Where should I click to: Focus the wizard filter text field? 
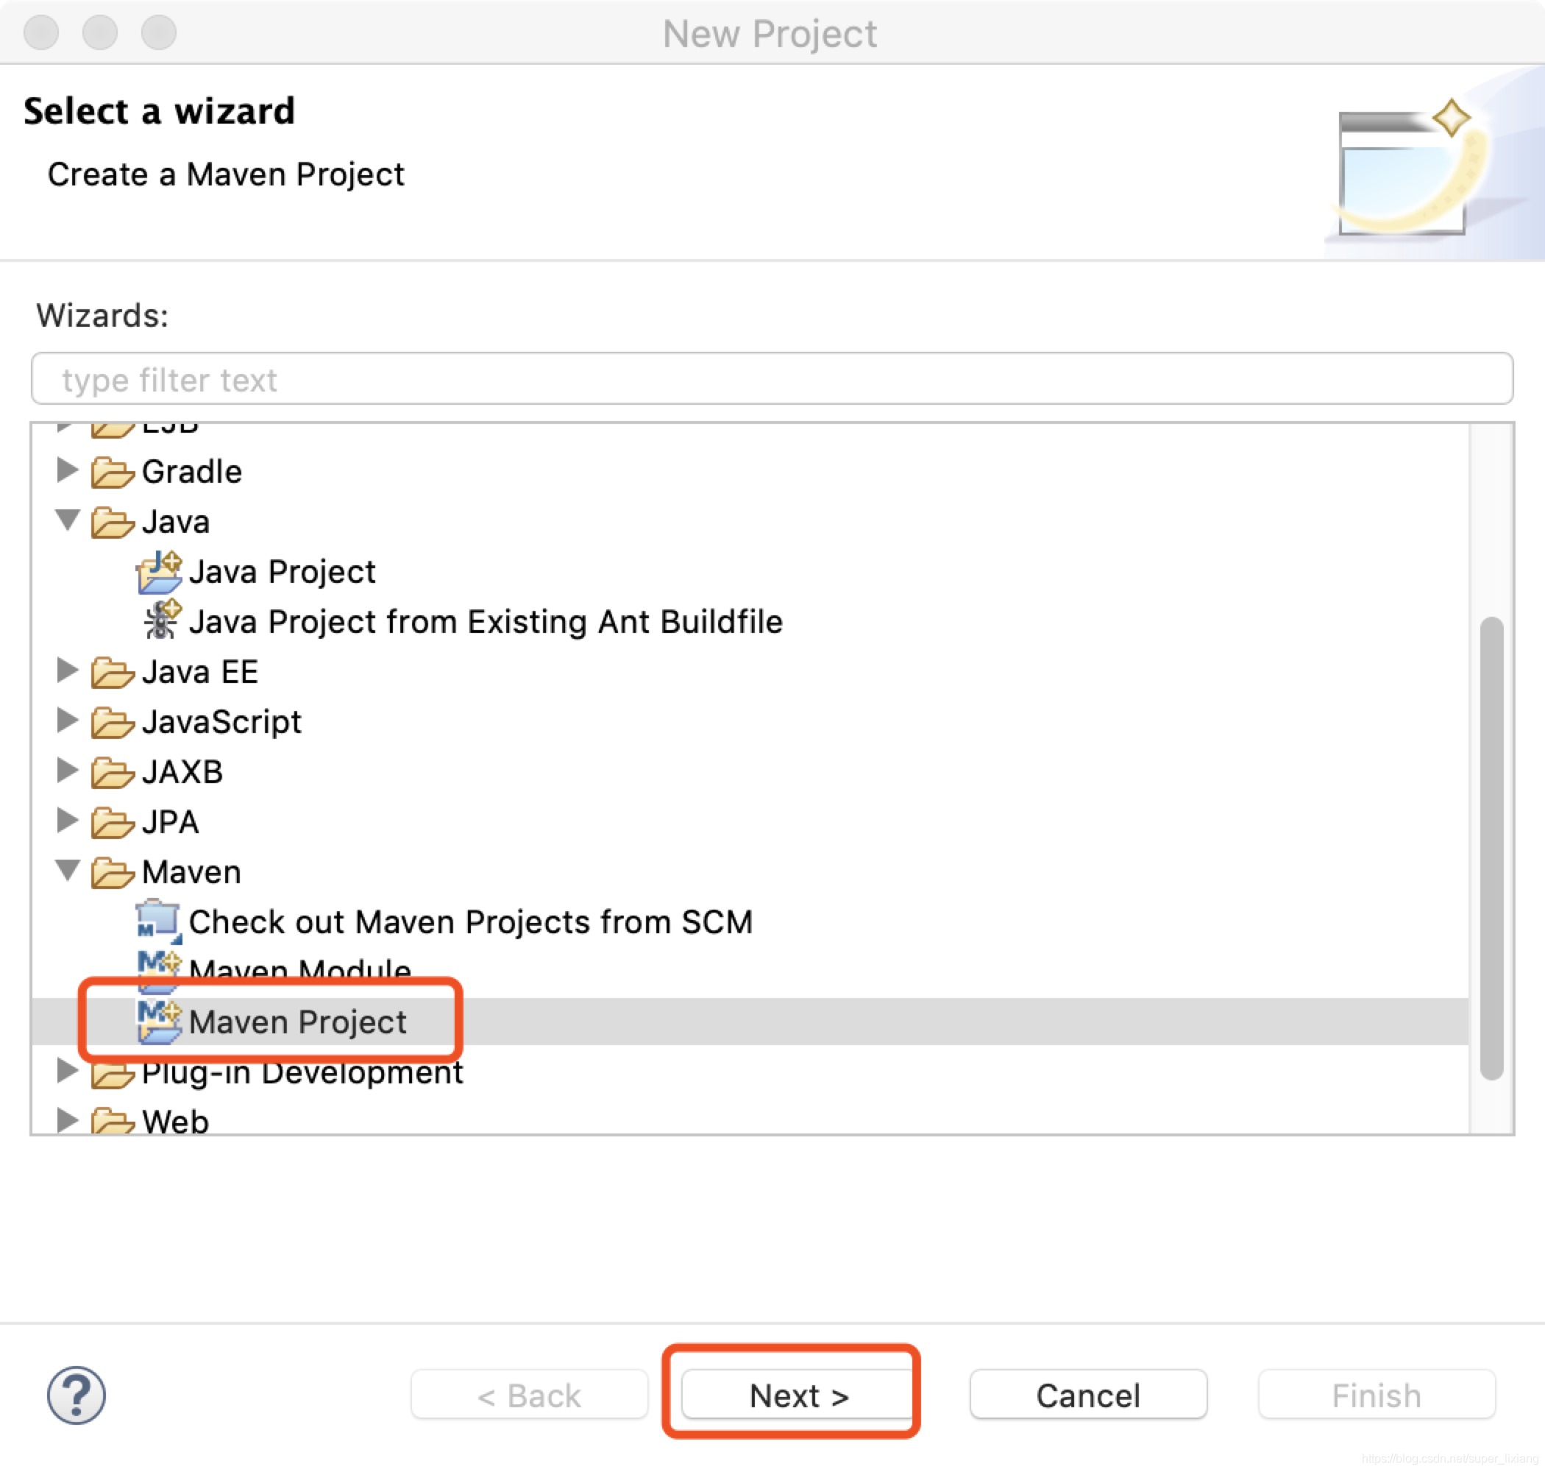point(772,379)
